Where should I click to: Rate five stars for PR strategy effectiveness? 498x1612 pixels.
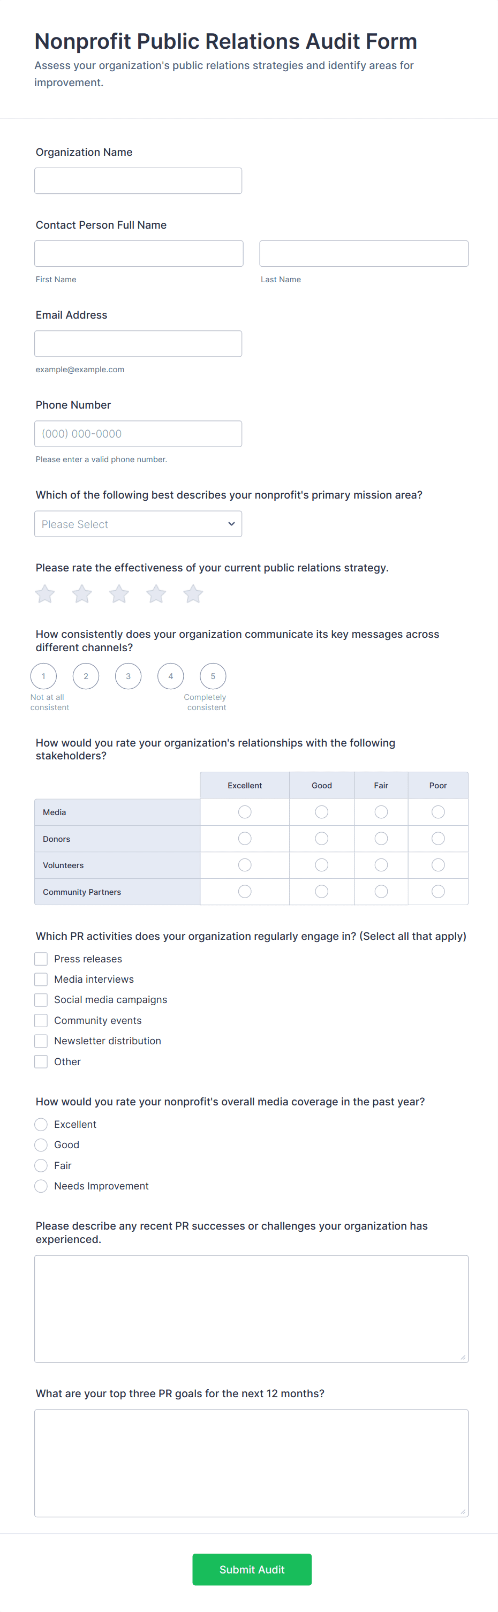(x=193, y=593)
